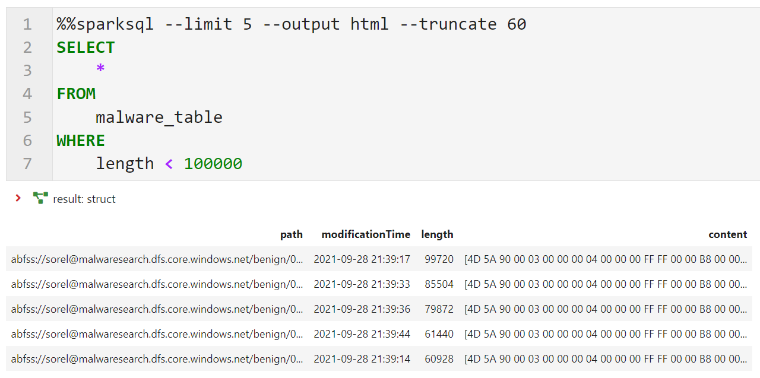Image resolution: width=760 pixels, height=378 pixels.
Task: Place cursor on the FROM keyword
Action: tap(76, 94)
